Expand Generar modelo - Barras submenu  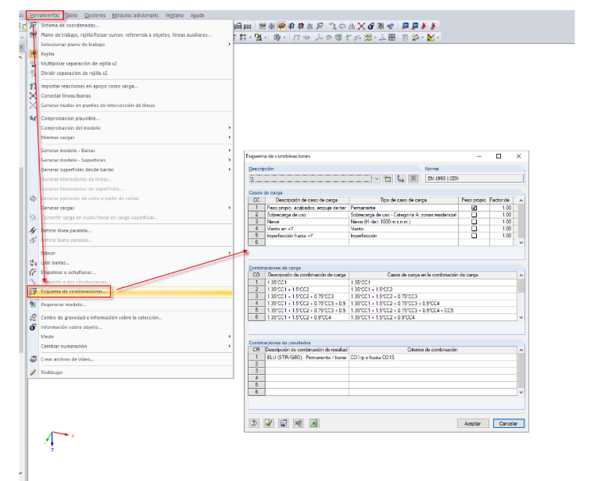coord(230,151)
